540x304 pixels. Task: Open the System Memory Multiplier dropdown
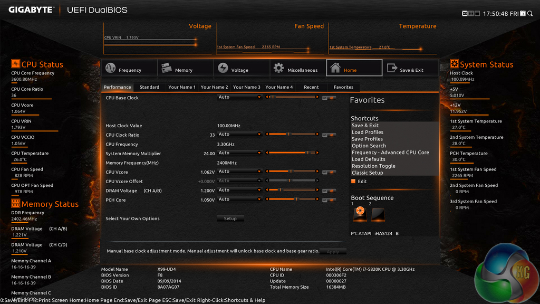pos(240,153)
